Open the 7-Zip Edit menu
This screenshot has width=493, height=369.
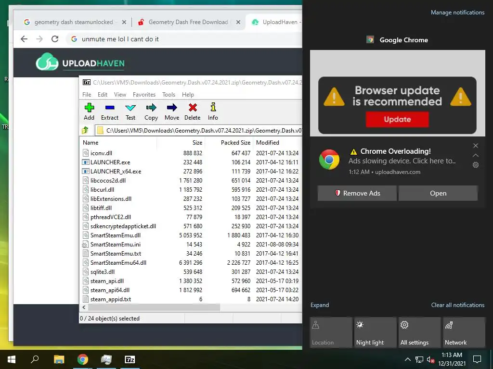click(x=102, y=95)
